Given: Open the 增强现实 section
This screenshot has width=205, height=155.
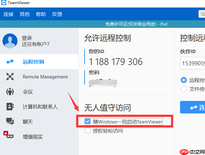Looking at the screenshot, I should (x=39, y=137).
